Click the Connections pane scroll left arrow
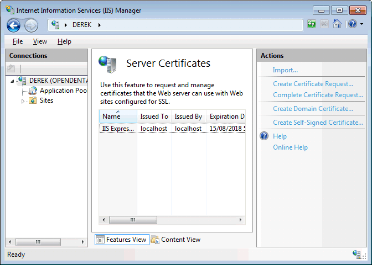 10,242
